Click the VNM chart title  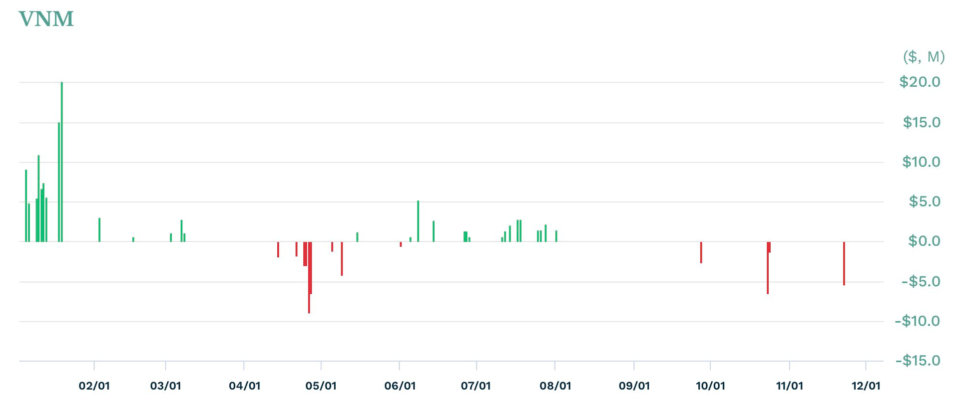46,19
